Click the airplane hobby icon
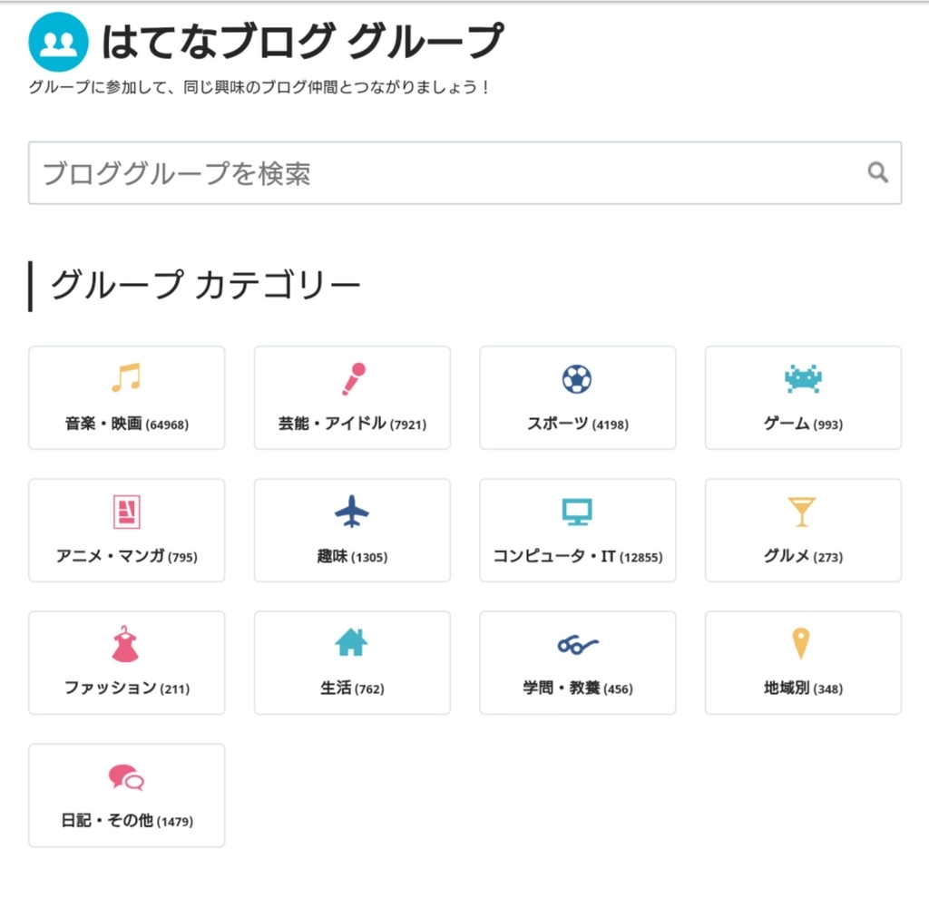 pos(352,512)
